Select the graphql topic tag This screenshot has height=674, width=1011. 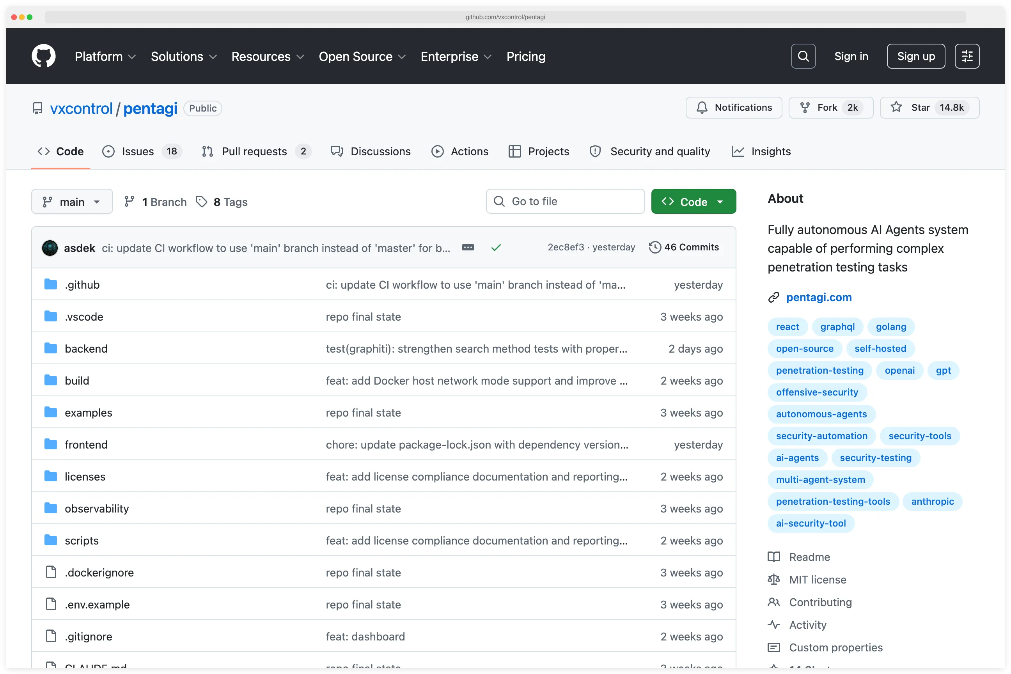tap(837, 327)
